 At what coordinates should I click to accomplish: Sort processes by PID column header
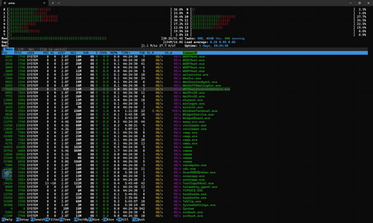pyautogui.click(x=4, y=53)
